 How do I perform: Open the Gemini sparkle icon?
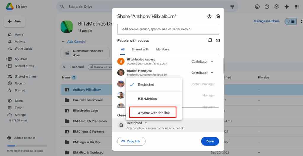click(286, 6)
